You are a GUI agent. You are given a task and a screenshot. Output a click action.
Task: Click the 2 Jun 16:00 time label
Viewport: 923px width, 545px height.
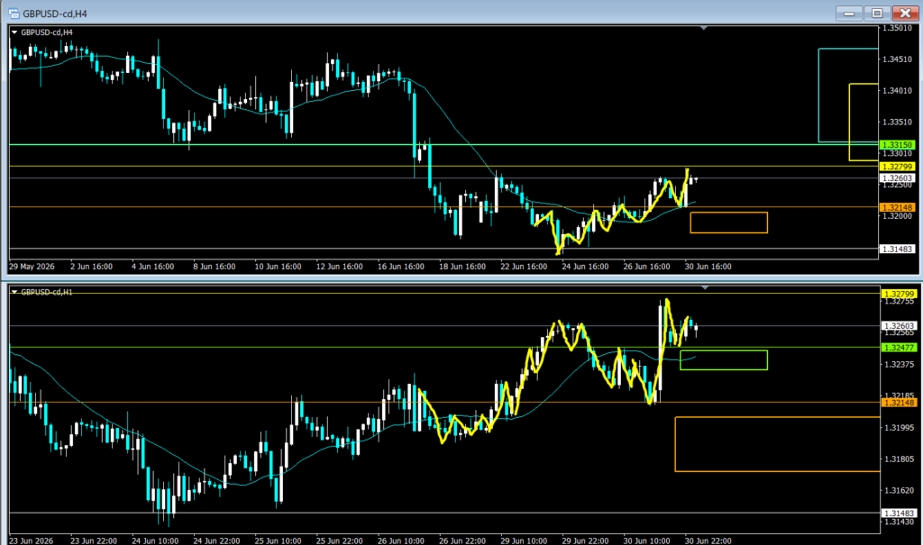91,267
